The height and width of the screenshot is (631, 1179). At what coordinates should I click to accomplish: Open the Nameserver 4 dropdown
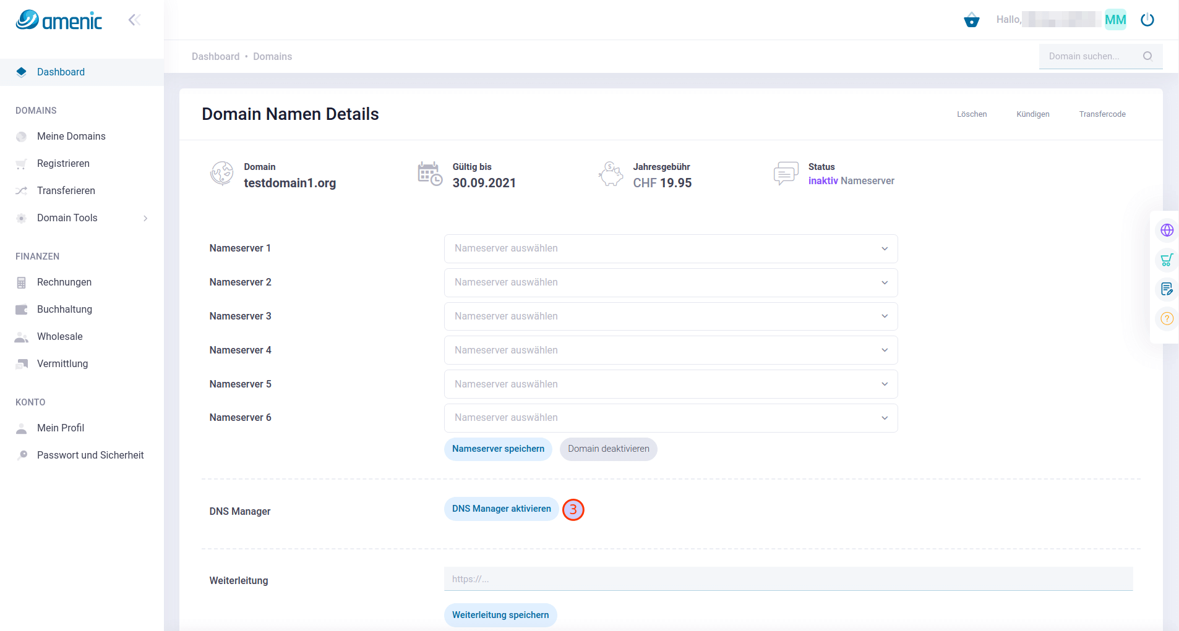pos(671,350)
